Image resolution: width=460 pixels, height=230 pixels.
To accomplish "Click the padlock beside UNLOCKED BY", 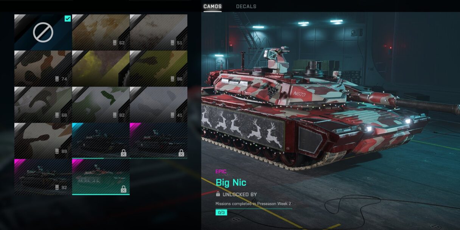I will coord(218,194).
